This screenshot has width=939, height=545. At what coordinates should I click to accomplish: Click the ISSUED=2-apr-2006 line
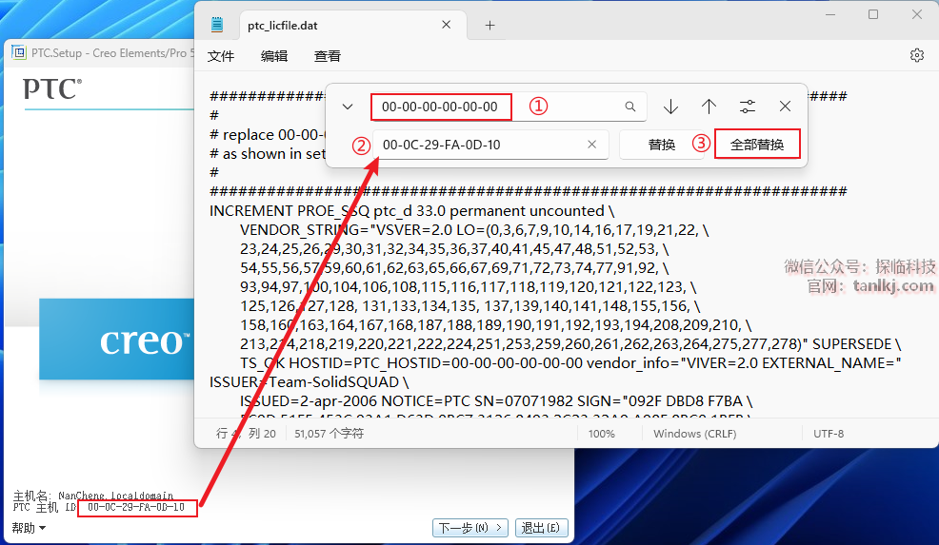point(496,401)
